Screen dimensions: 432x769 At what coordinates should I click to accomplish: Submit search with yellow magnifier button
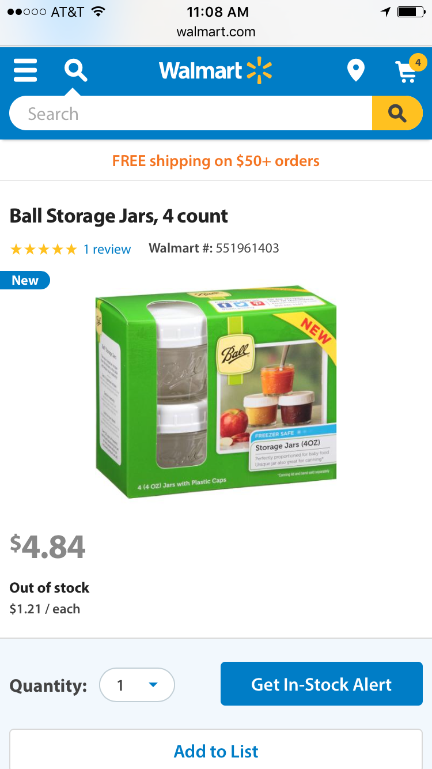(397, 114)
